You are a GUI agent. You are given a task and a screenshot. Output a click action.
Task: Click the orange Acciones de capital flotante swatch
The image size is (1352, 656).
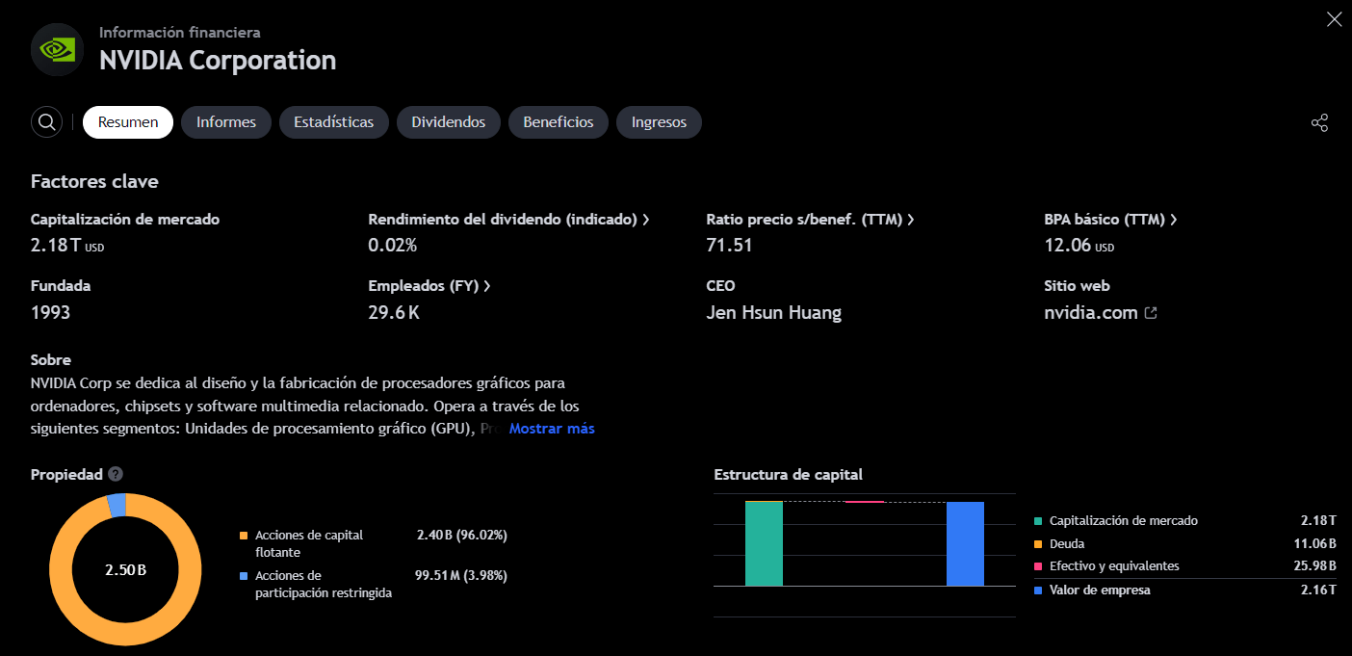pos(245,536)
